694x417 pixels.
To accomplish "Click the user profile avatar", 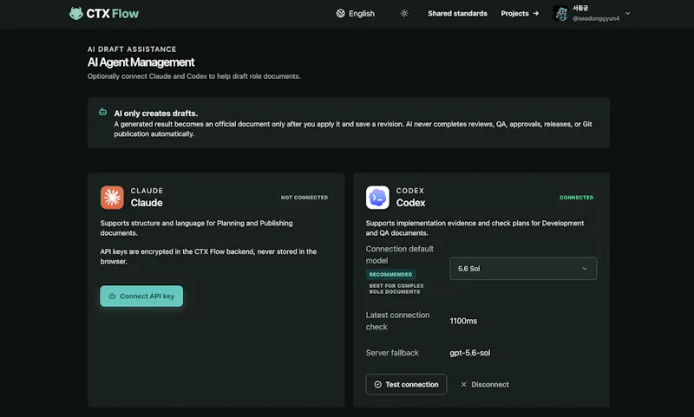I will coord(561,13).
